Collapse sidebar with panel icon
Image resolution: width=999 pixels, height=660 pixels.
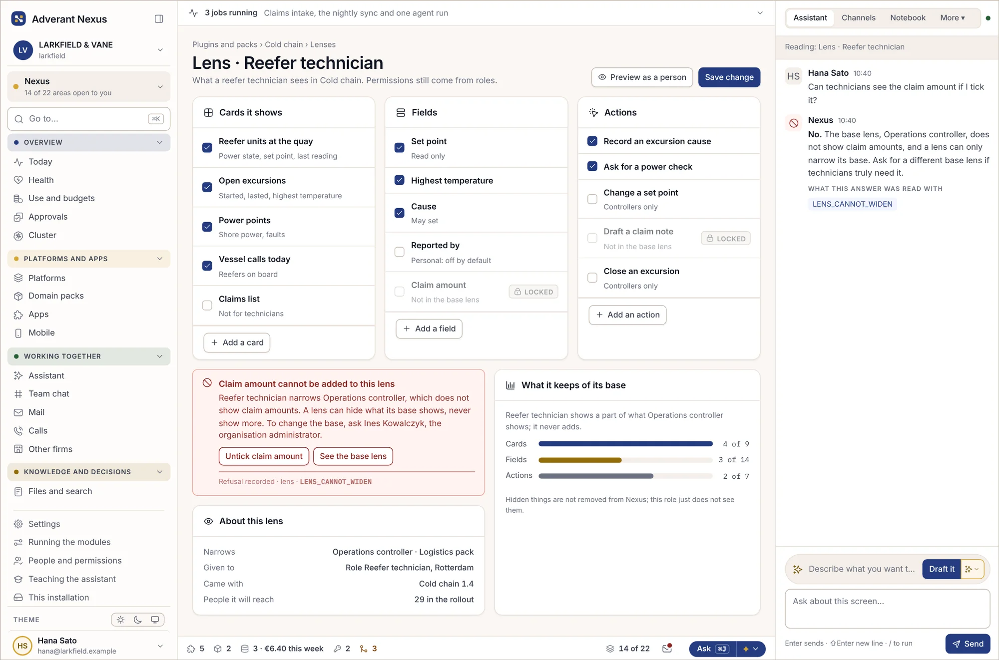159,19
